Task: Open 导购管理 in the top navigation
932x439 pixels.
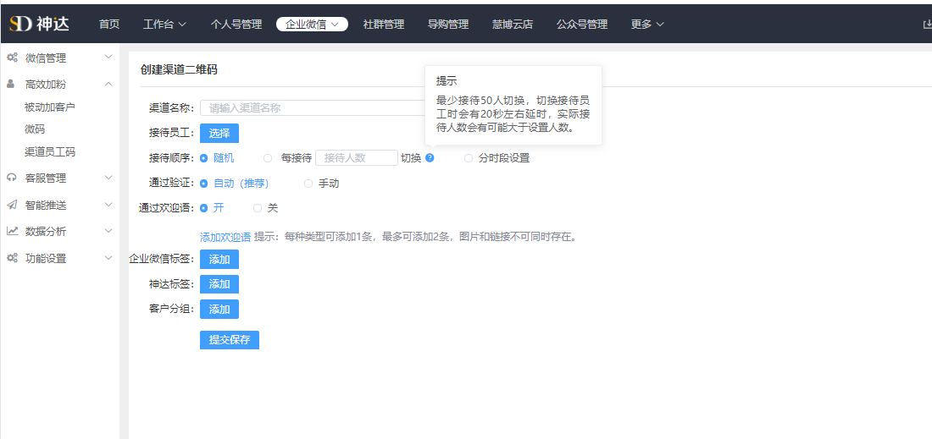Action: (x=448, y=25)
